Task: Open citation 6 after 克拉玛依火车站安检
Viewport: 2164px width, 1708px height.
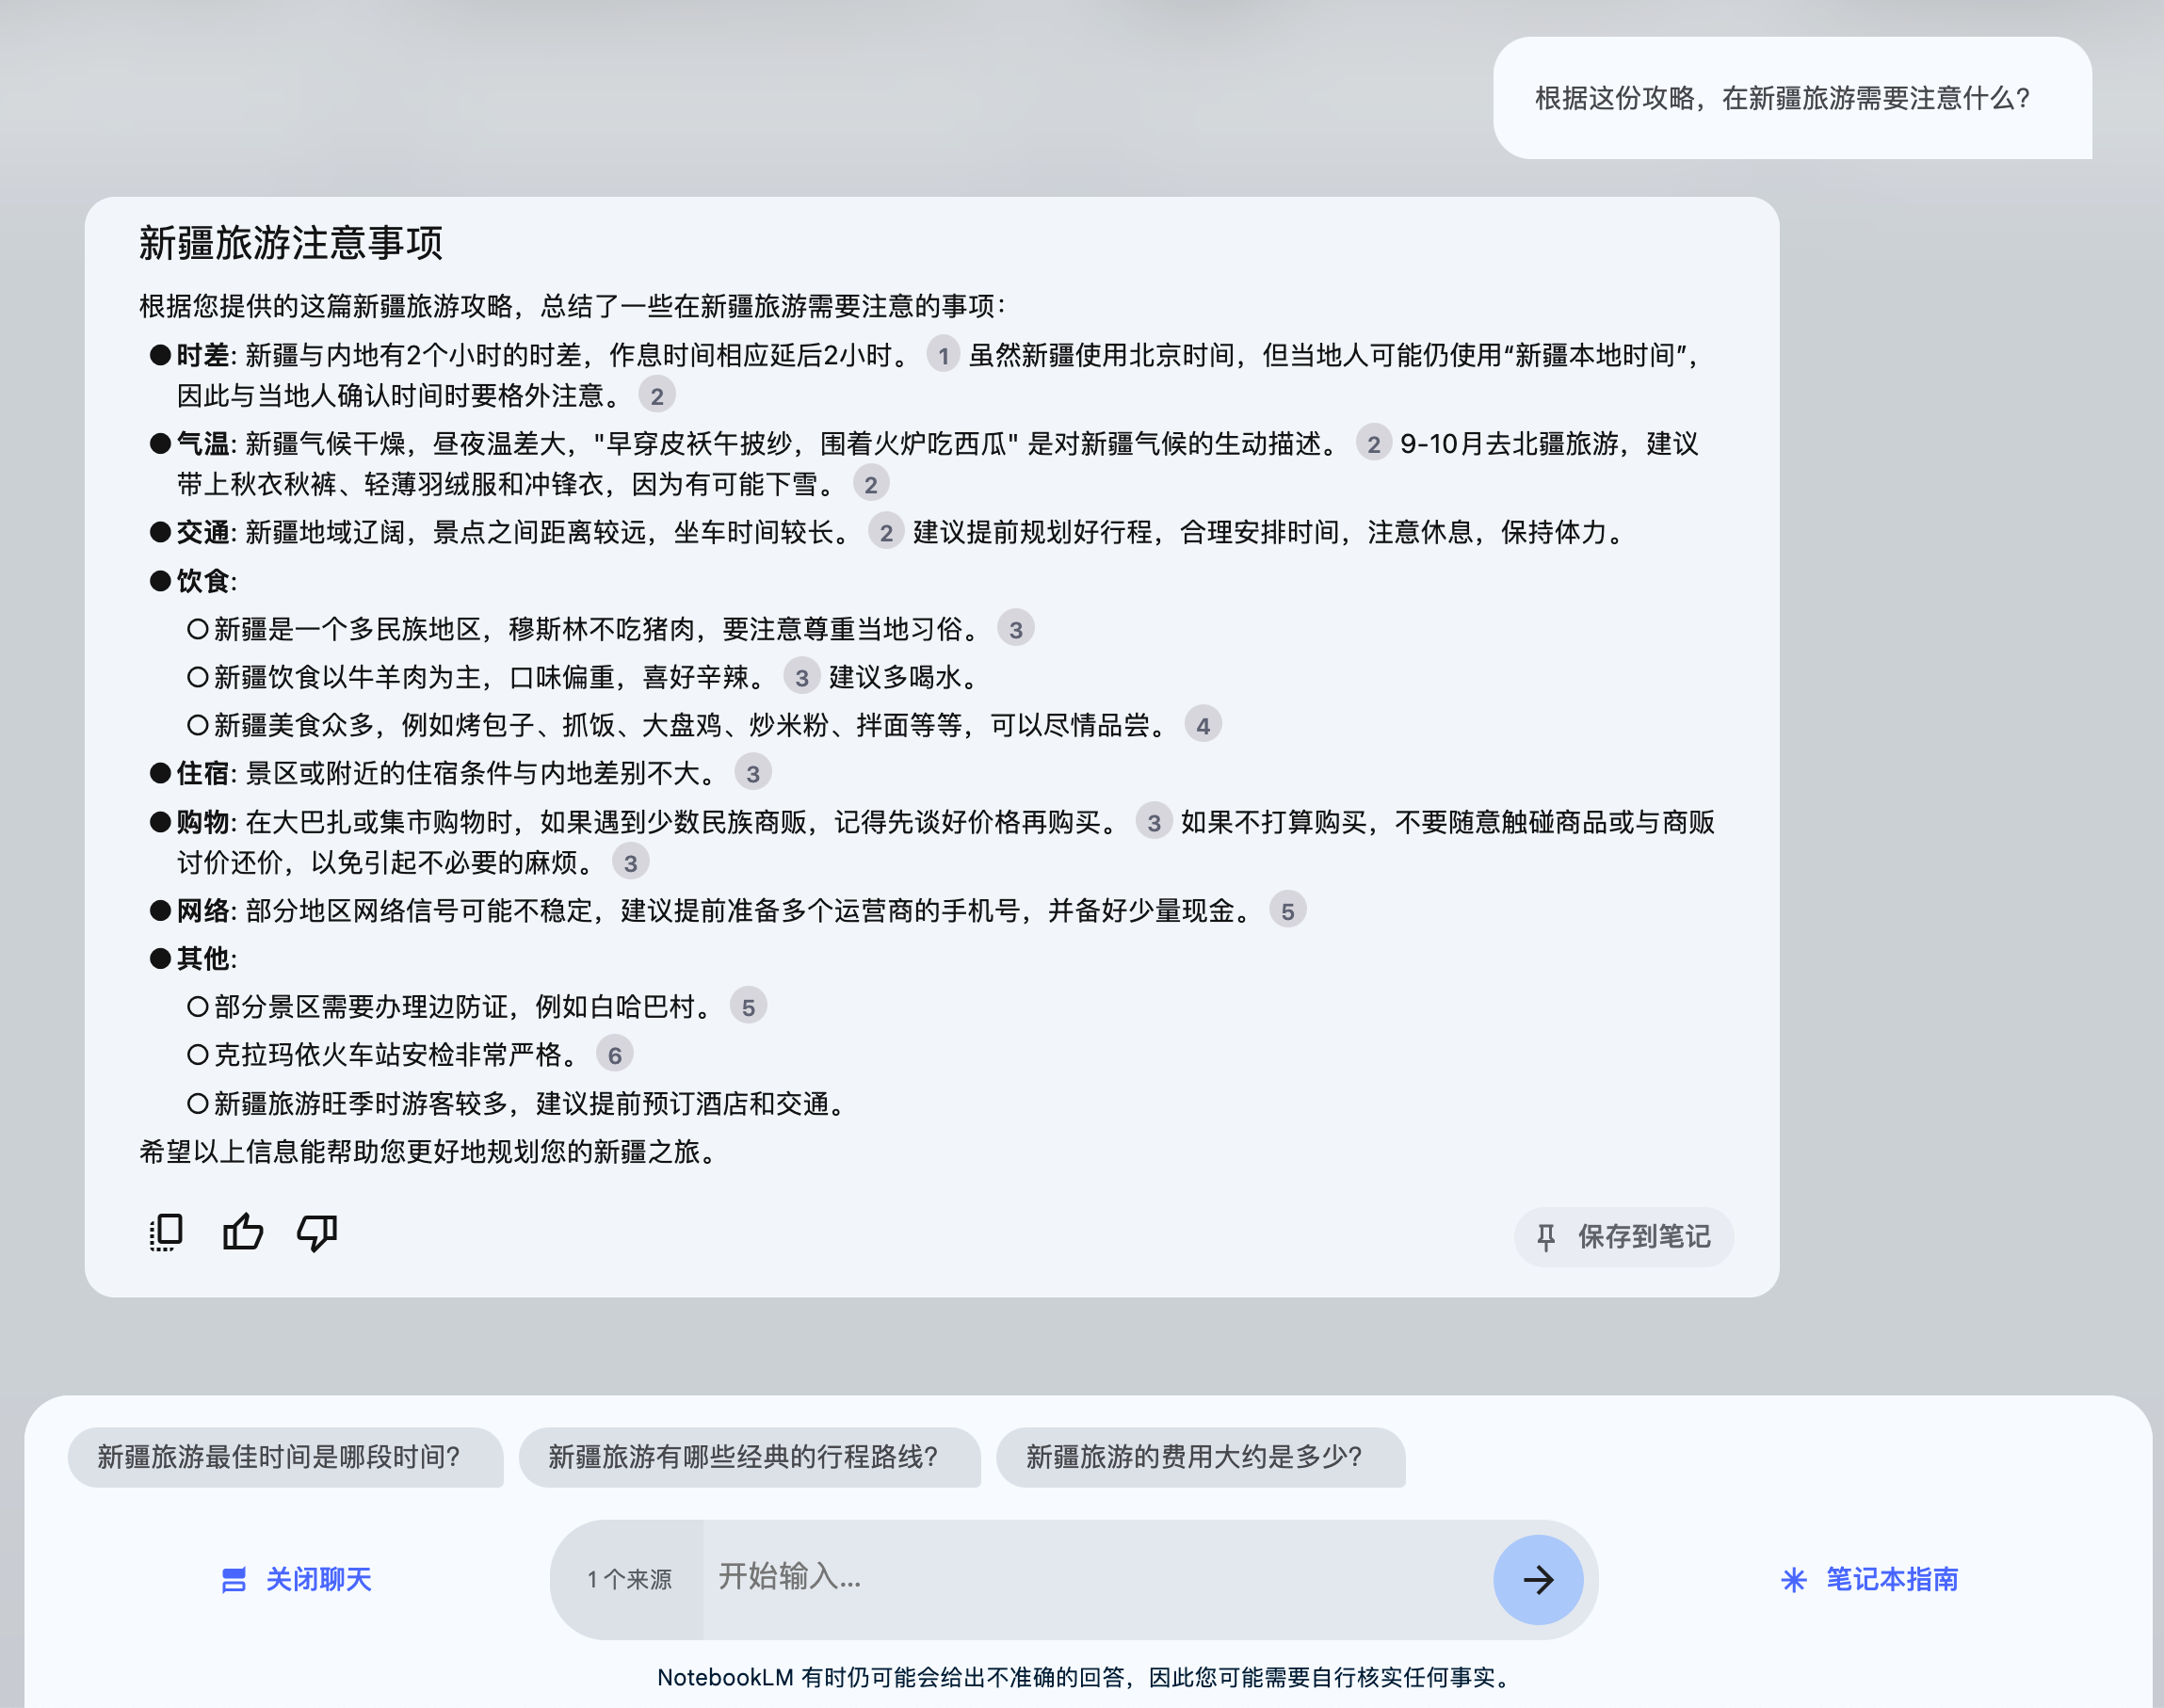Action: click(x=614, y=1055)
